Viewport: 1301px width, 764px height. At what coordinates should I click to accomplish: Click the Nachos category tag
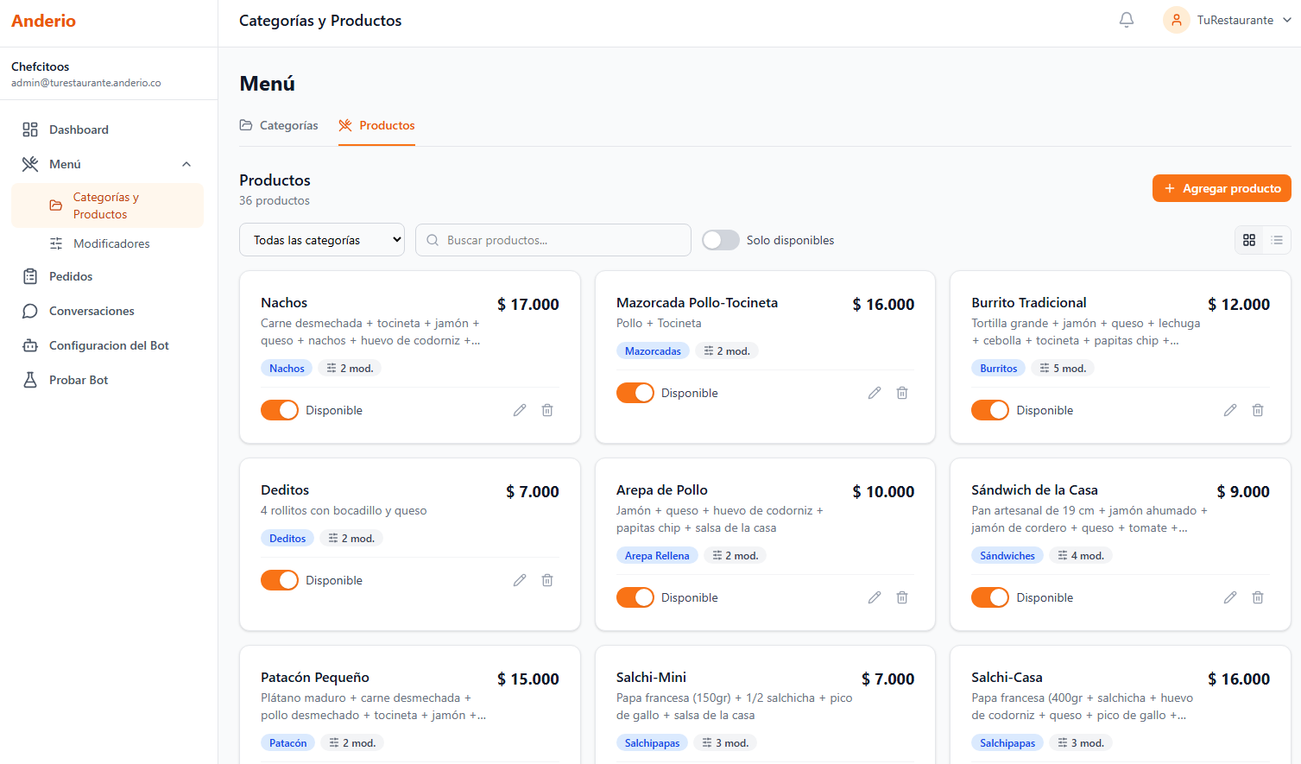(x=287, y=369)
